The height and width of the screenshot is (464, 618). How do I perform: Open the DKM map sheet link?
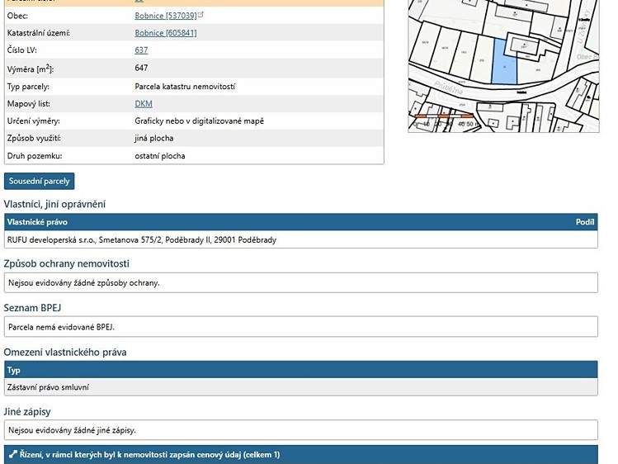[144, 104]
